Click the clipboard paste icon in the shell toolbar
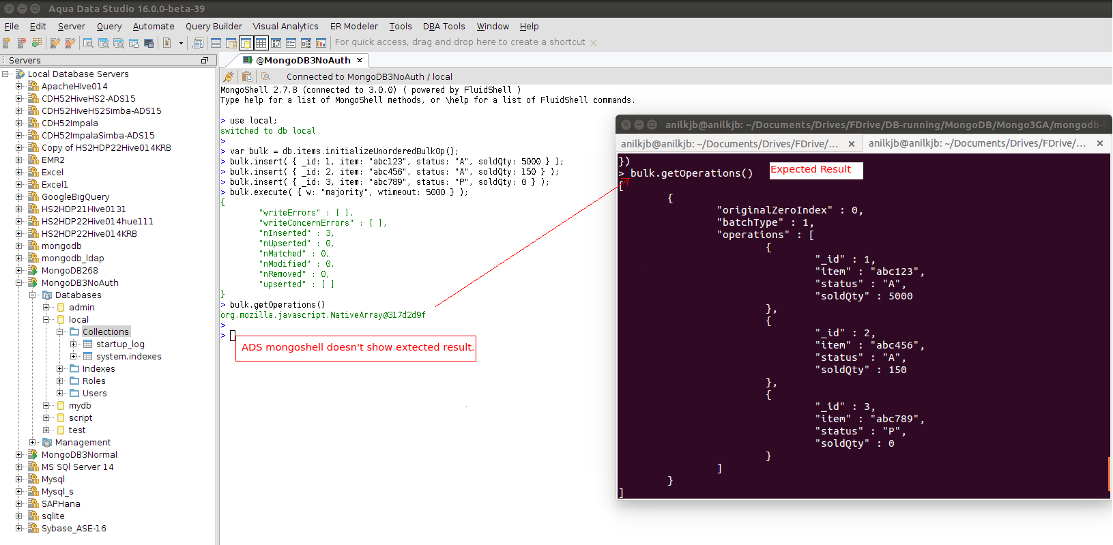 247,77
